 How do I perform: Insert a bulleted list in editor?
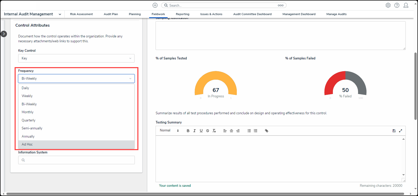249,131
